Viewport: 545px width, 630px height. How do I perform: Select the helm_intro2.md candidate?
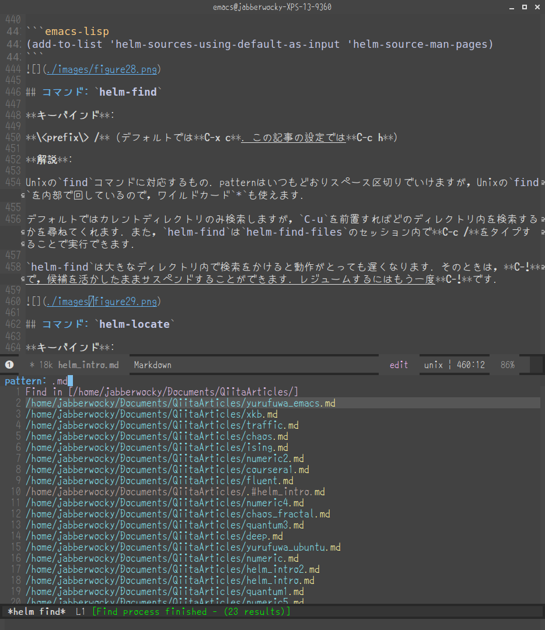pyautogui.click(x=173, y=569)
